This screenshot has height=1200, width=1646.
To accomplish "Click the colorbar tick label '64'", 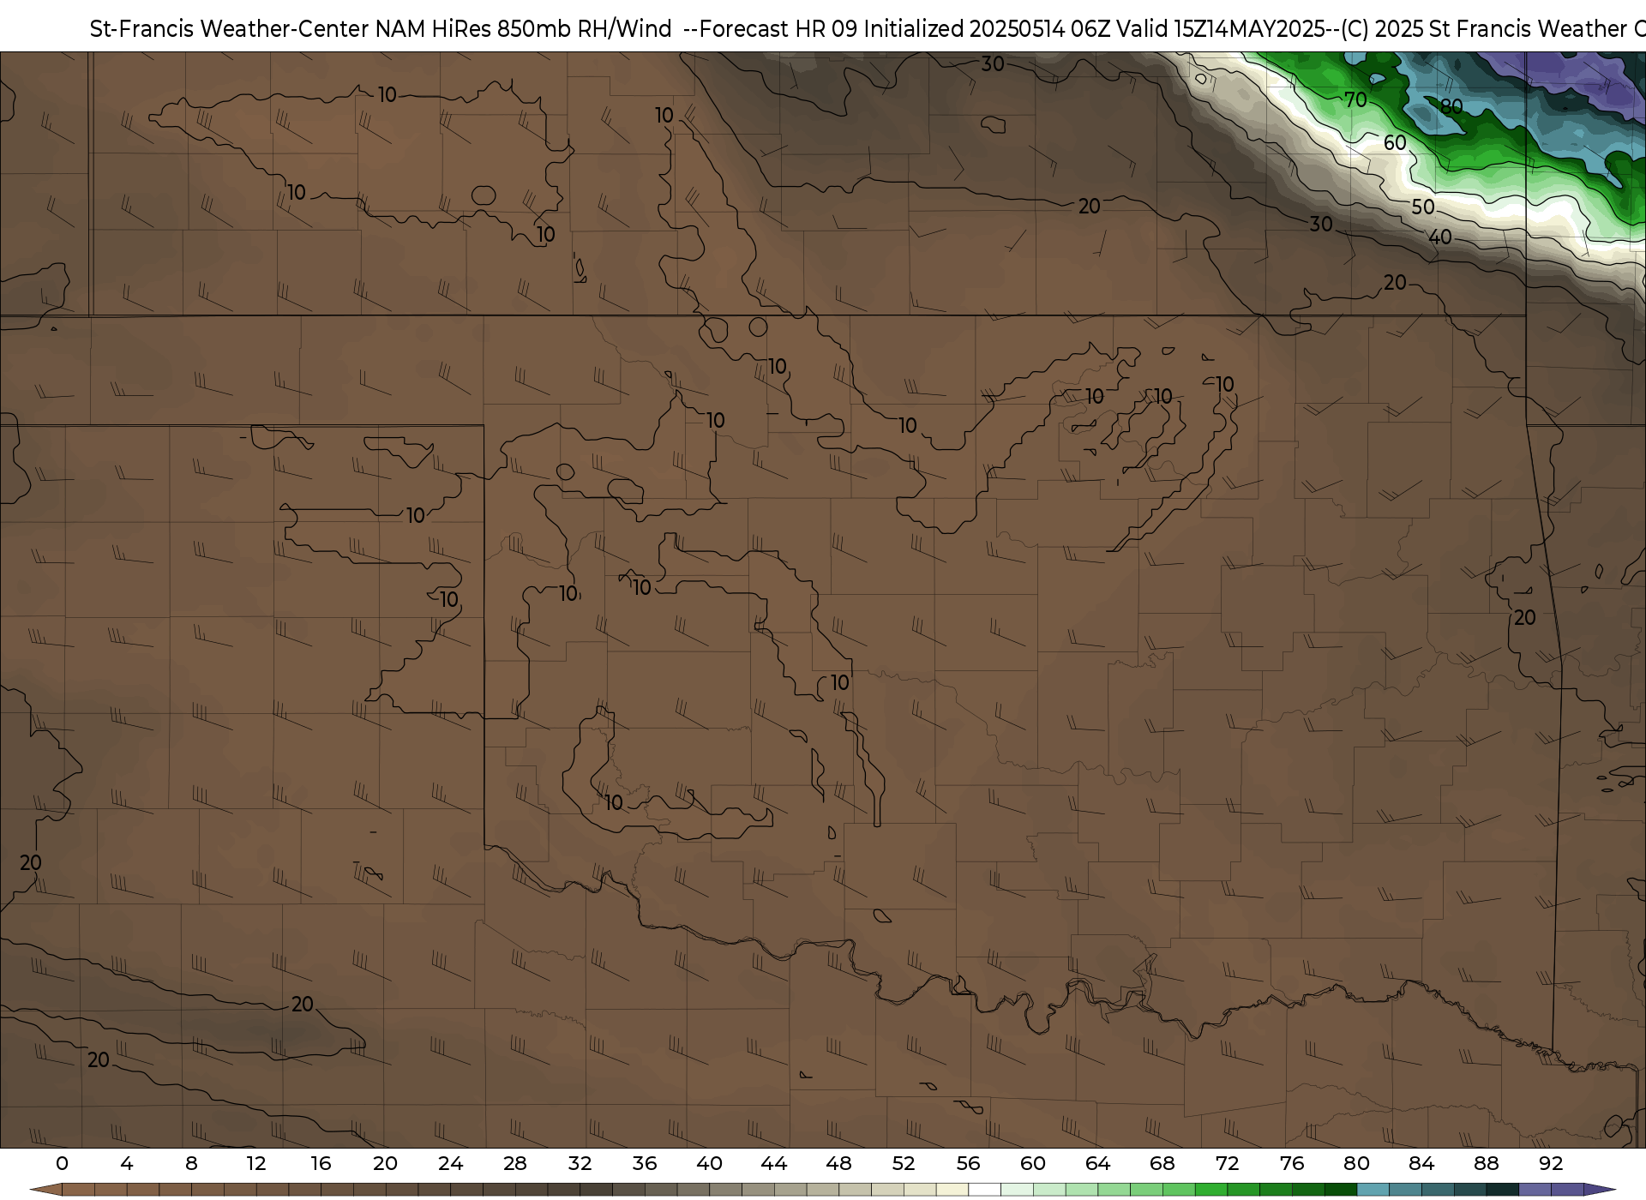I will pyautogui.click(x=1097, y=1163).
